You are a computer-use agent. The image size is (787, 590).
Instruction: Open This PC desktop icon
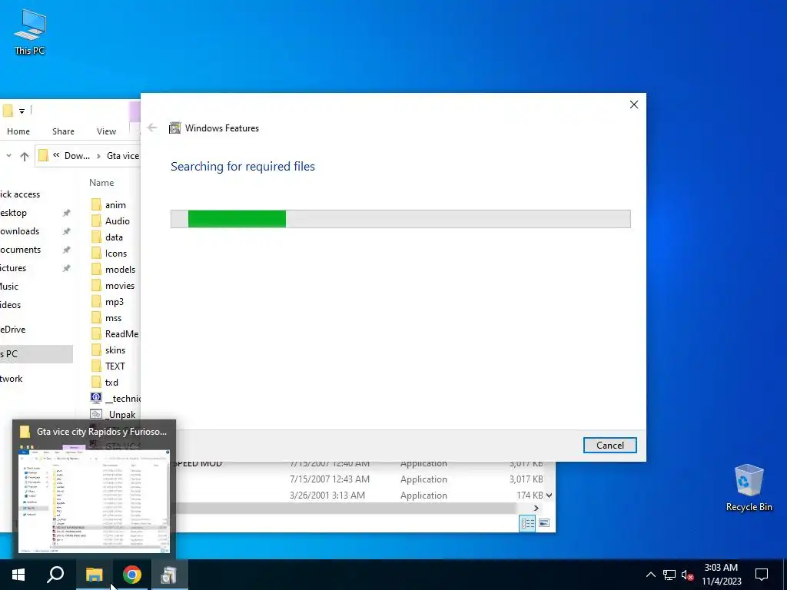[30, 32]
